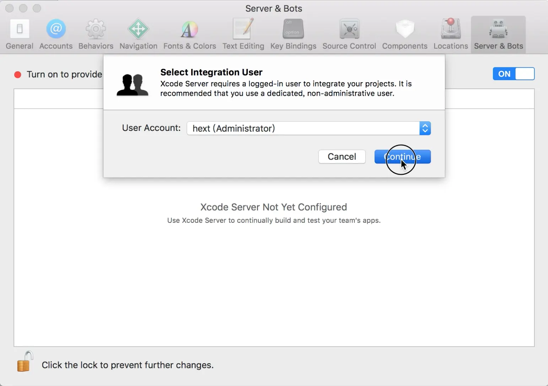Toggle the Xcode Server ON switch
This screenshot has width=548, height=386.
[x=514, y=74]
